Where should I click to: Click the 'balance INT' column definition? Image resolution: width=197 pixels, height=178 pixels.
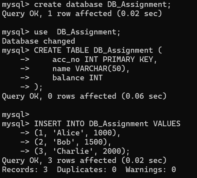click(x=77, y=78)
